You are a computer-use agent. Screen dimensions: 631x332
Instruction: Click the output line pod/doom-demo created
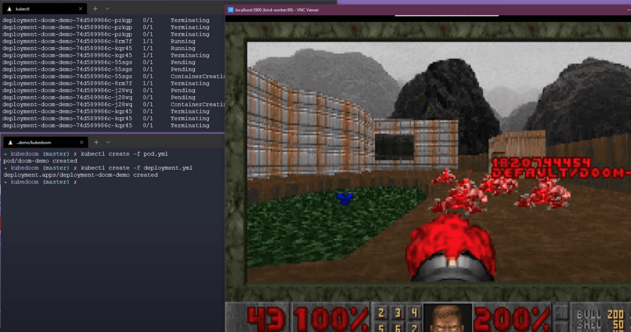coord(40,161)
